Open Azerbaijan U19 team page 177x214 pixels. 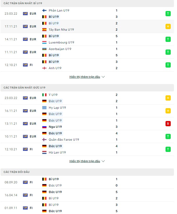[60, 49]
